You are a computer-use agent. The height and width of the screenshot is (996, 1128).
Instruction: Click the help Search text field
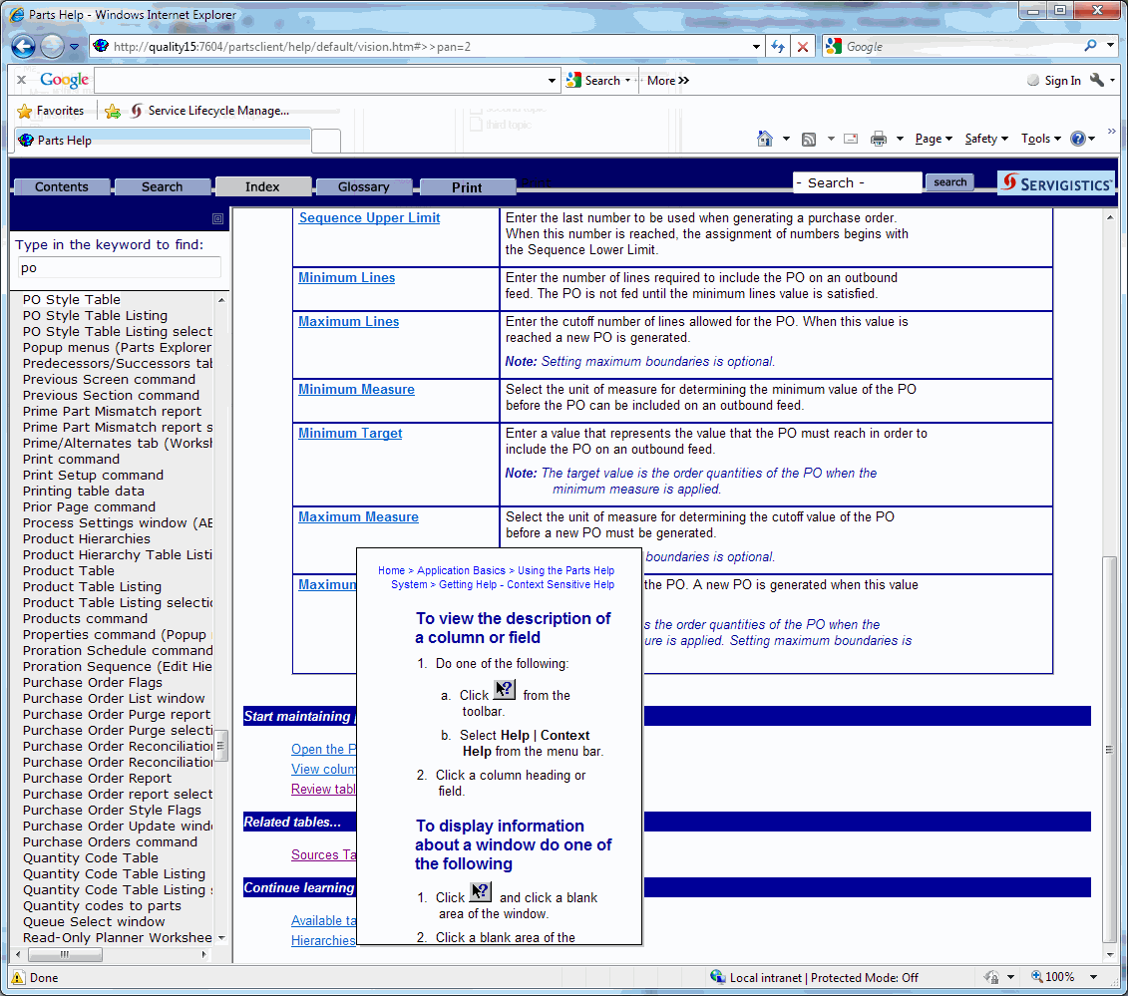click(857, 182)
